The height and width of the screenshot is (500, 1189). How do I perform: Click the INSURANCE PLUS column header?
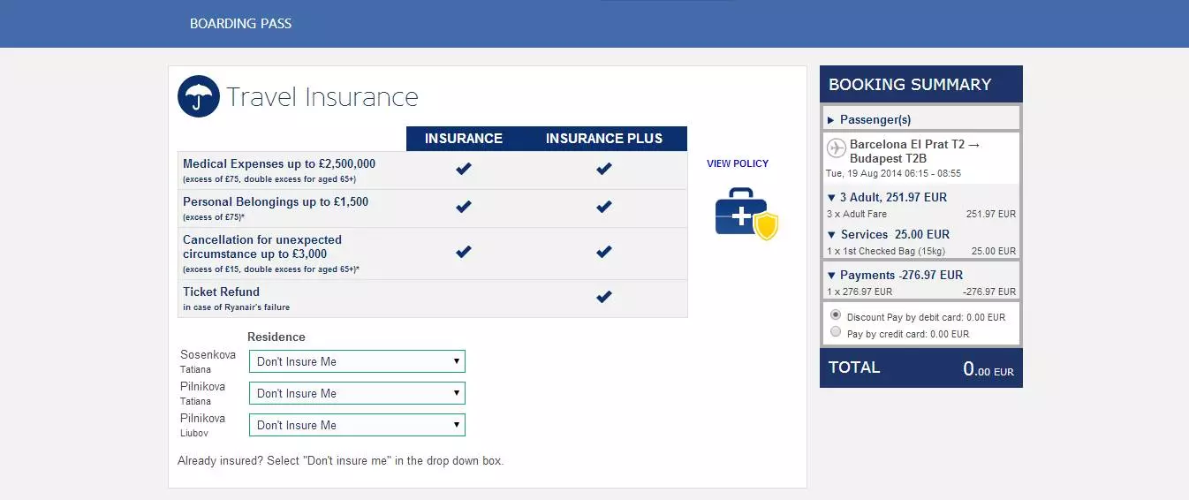click(x=603, y=139)
